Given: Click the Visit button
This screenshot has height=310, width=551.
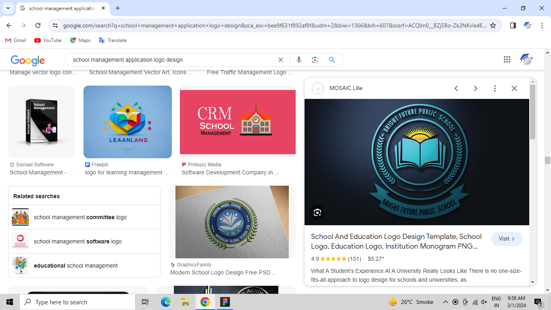Looking at the screenshot, I should [507, 239].
